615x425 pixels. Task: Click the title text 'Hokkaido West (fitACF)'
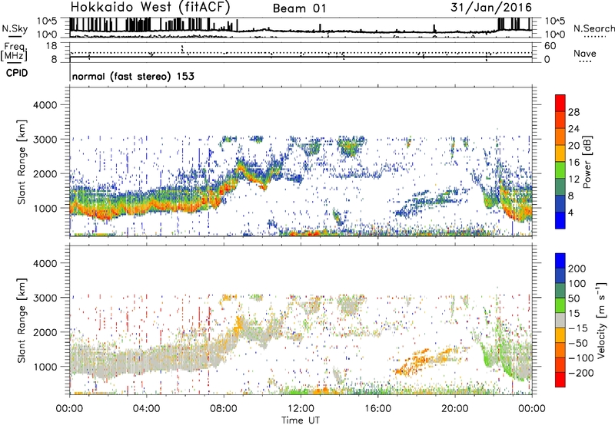point(150,8)
